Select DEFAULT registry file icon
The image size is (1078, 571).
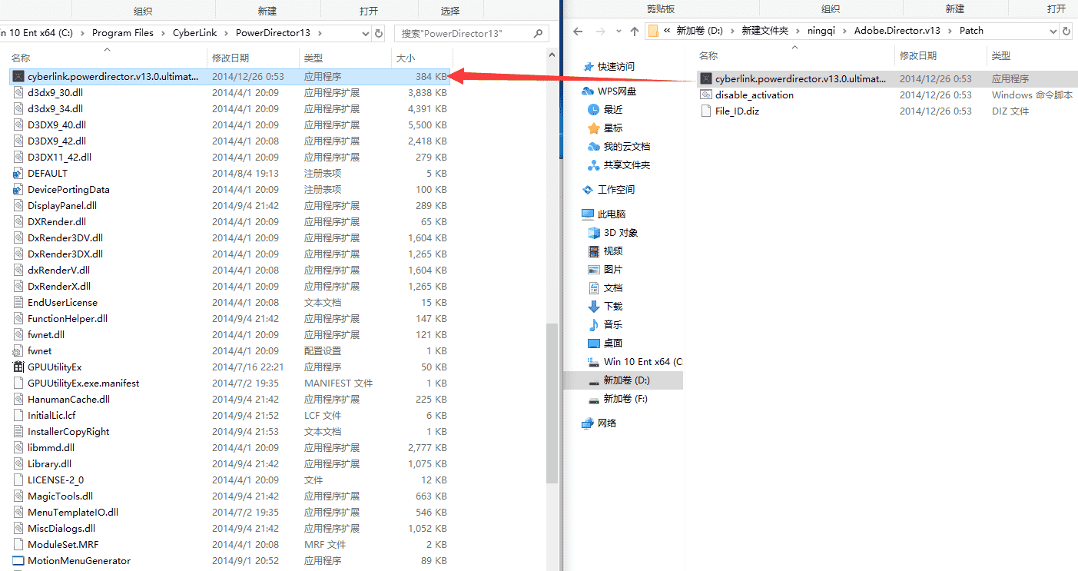[x=18, y=173]
